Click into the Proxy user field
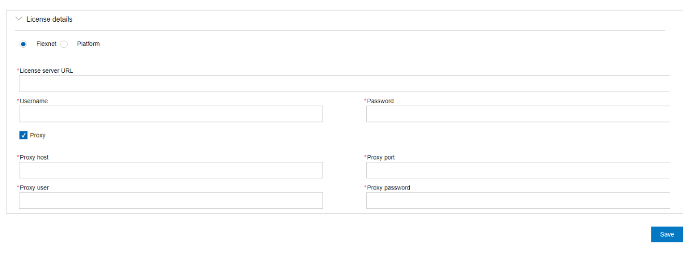 click(171, 201)
